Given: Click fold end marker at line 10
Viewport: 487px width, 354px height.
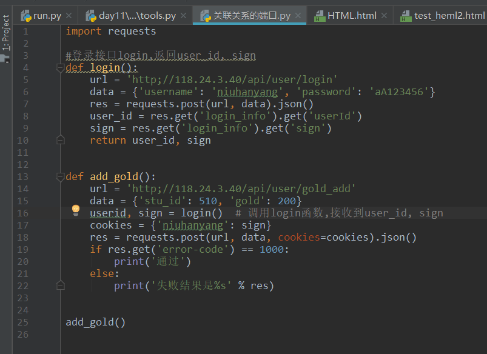Looking at the screenshot, I should click(x=60, y=140).
